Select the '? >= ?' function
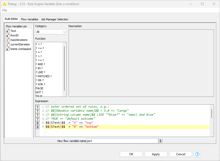The image size is (220, 161). 40,60
